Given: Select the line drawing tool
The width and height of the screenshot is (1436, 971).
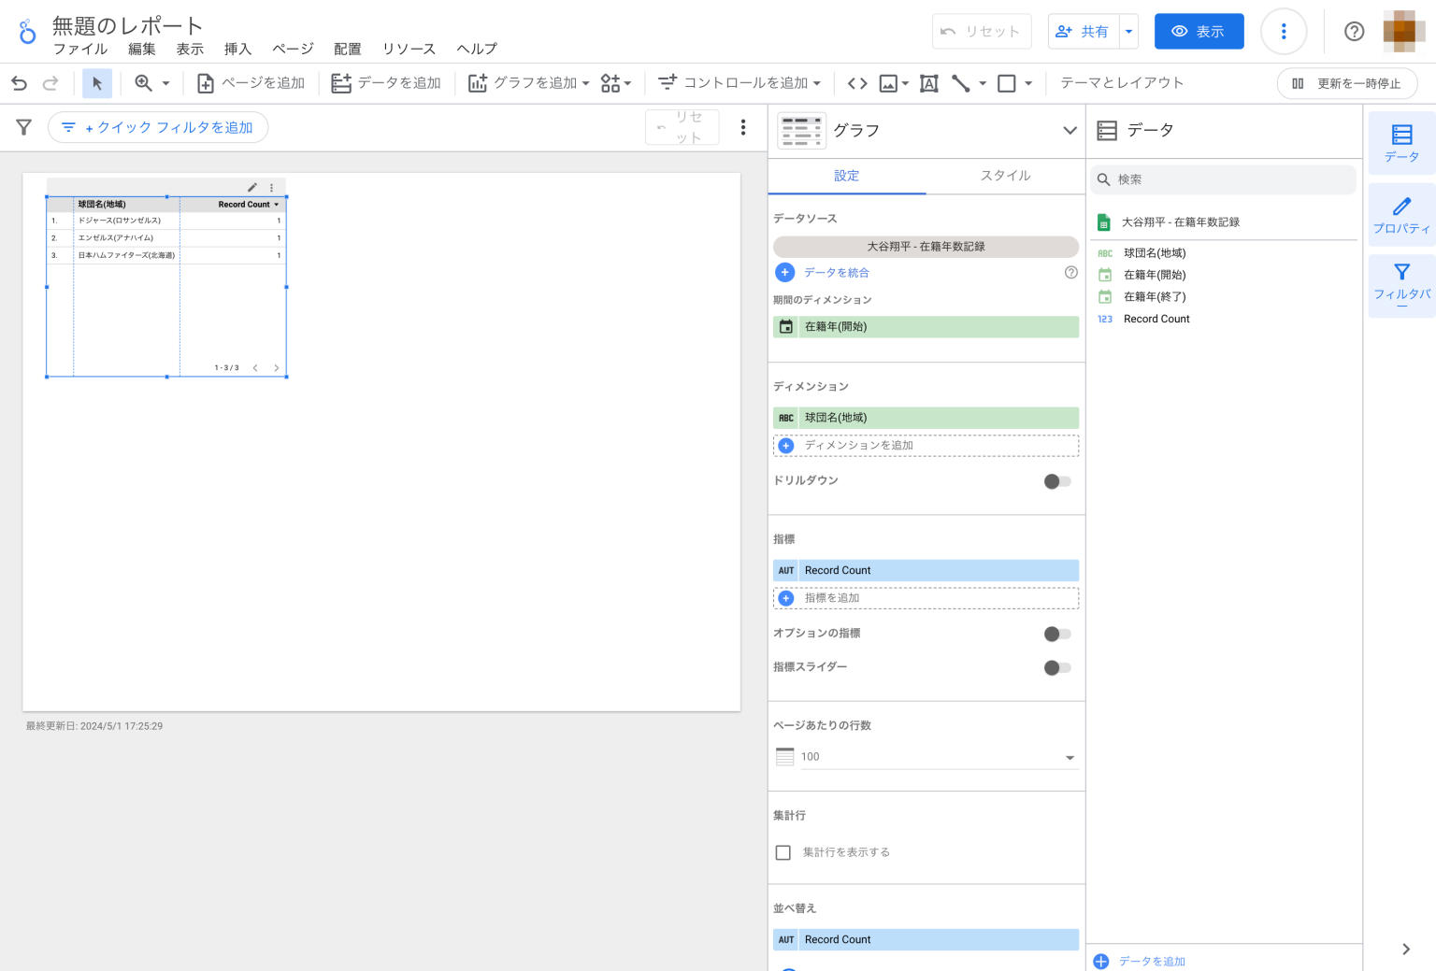Looking at the screenshot, I should (961, 83).
